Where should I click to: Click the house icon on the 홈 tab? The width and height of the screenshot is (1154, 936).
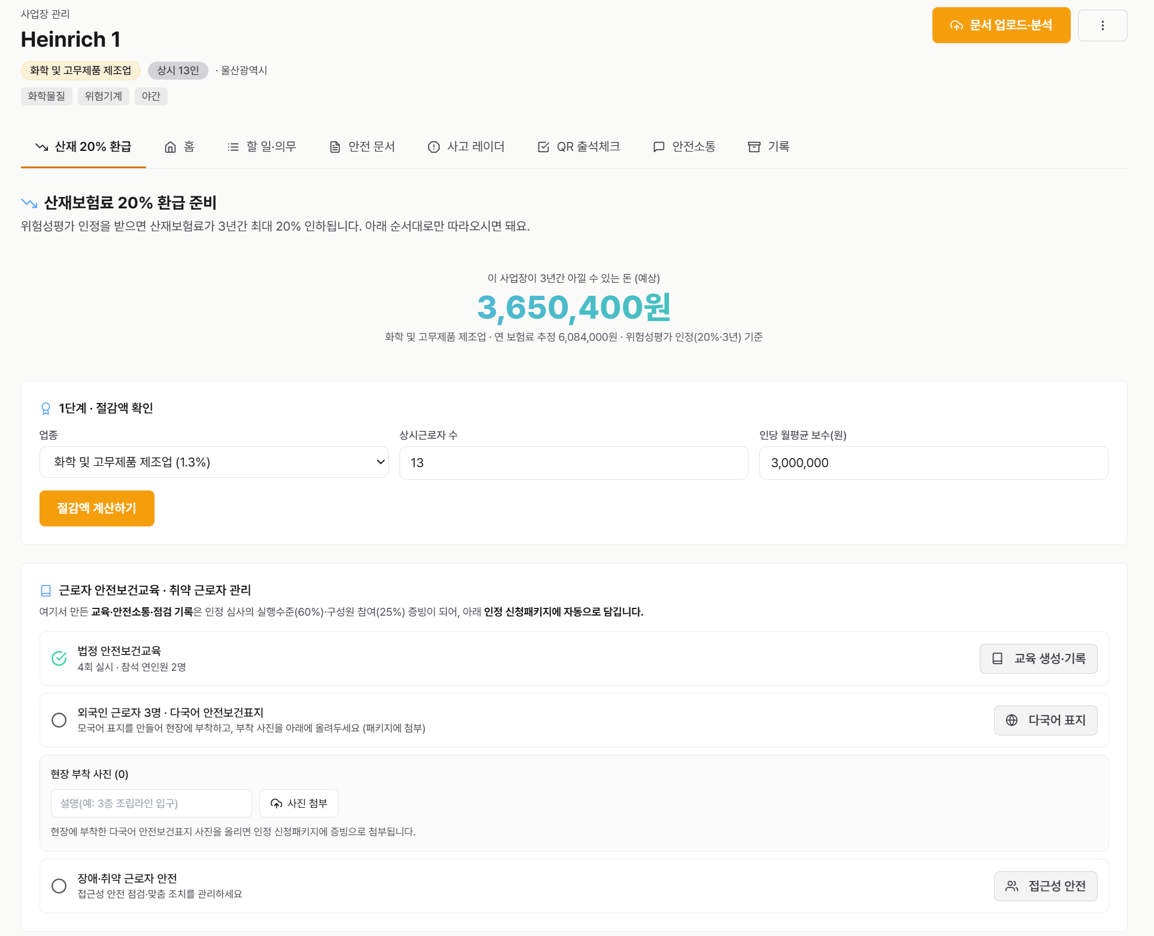171,147
